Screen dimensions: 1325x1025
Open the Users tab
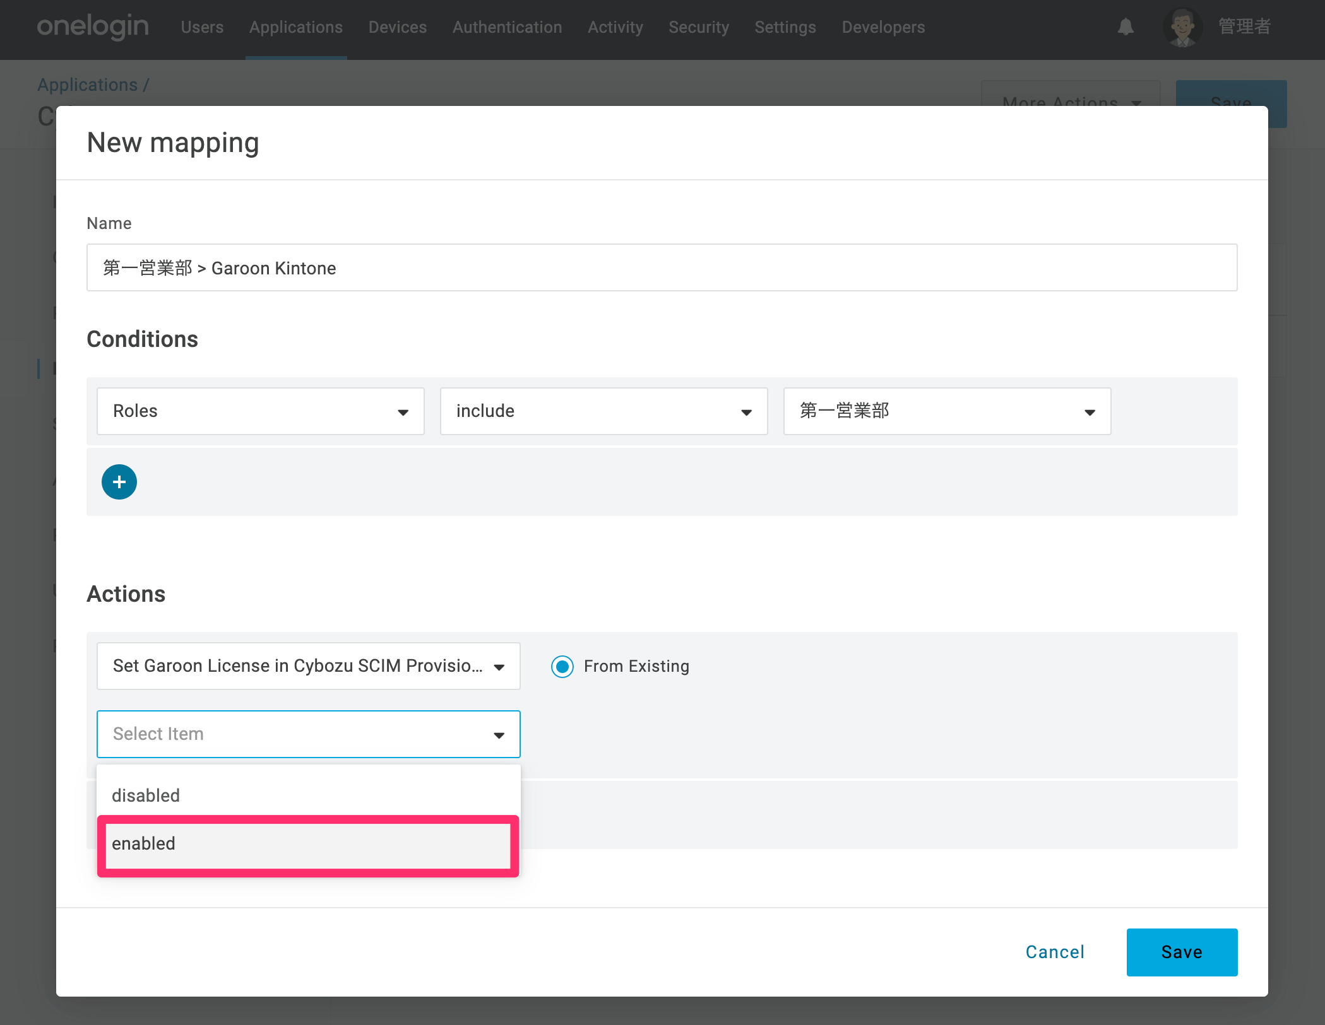202,27
